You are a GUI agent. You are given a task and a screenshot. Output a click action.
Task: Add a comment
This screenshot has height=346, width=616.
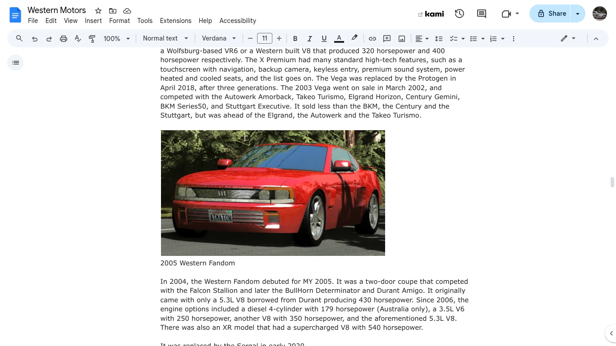tap(387, 38)
